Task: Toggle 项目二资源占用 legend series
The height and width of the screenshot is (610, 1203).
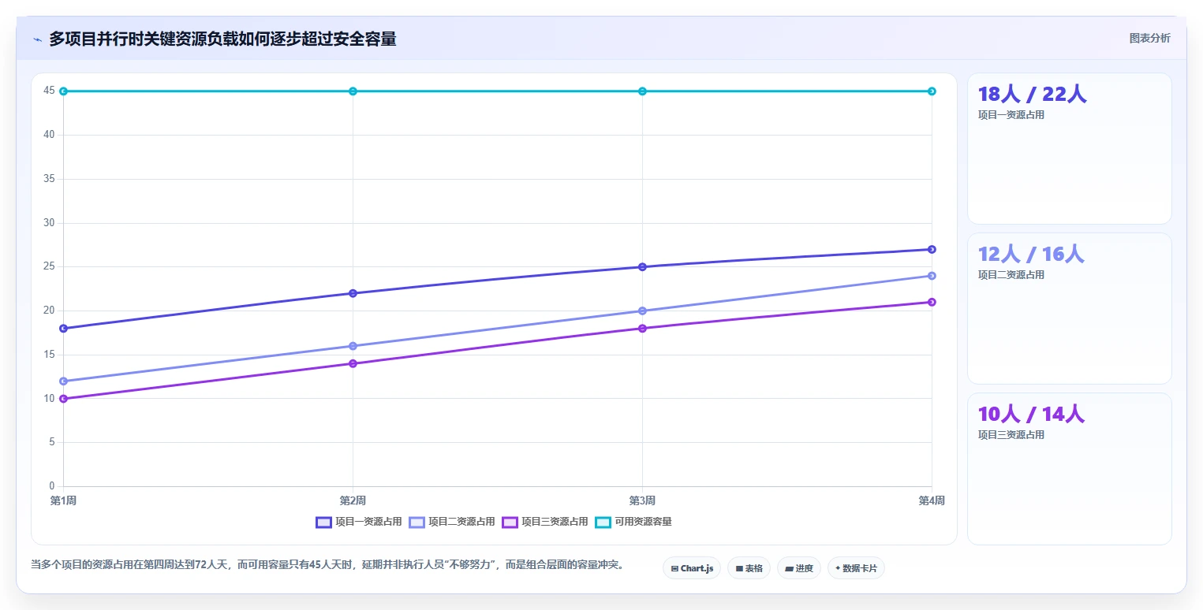Action: point(452,522)
